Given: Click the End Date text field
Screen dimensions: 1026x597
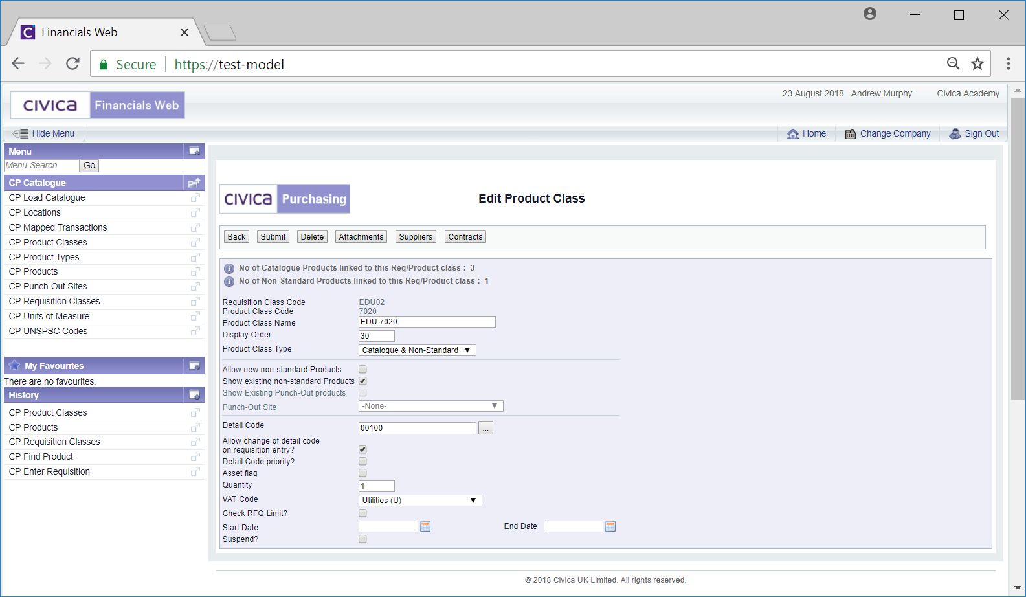Looking at the screenshot, I should coord(574,526).
